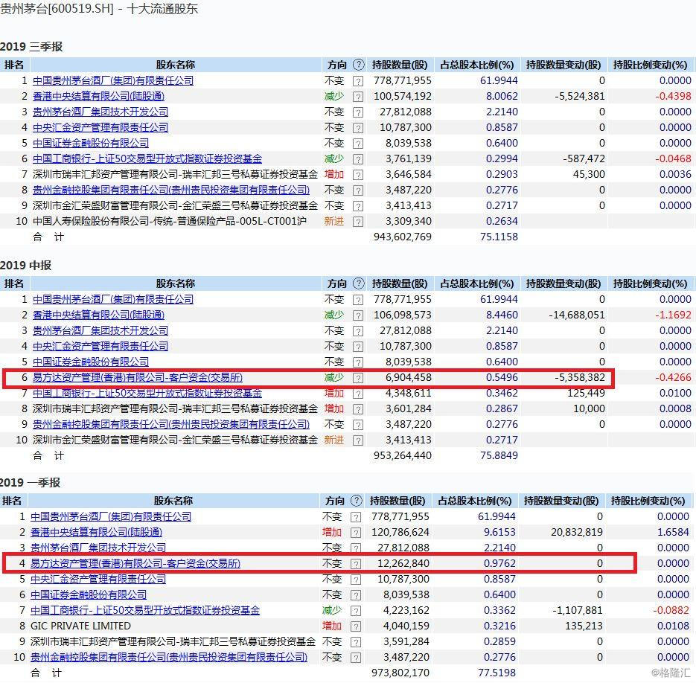Select 中国人寿保险 shareholder name in 三季报

170,221
